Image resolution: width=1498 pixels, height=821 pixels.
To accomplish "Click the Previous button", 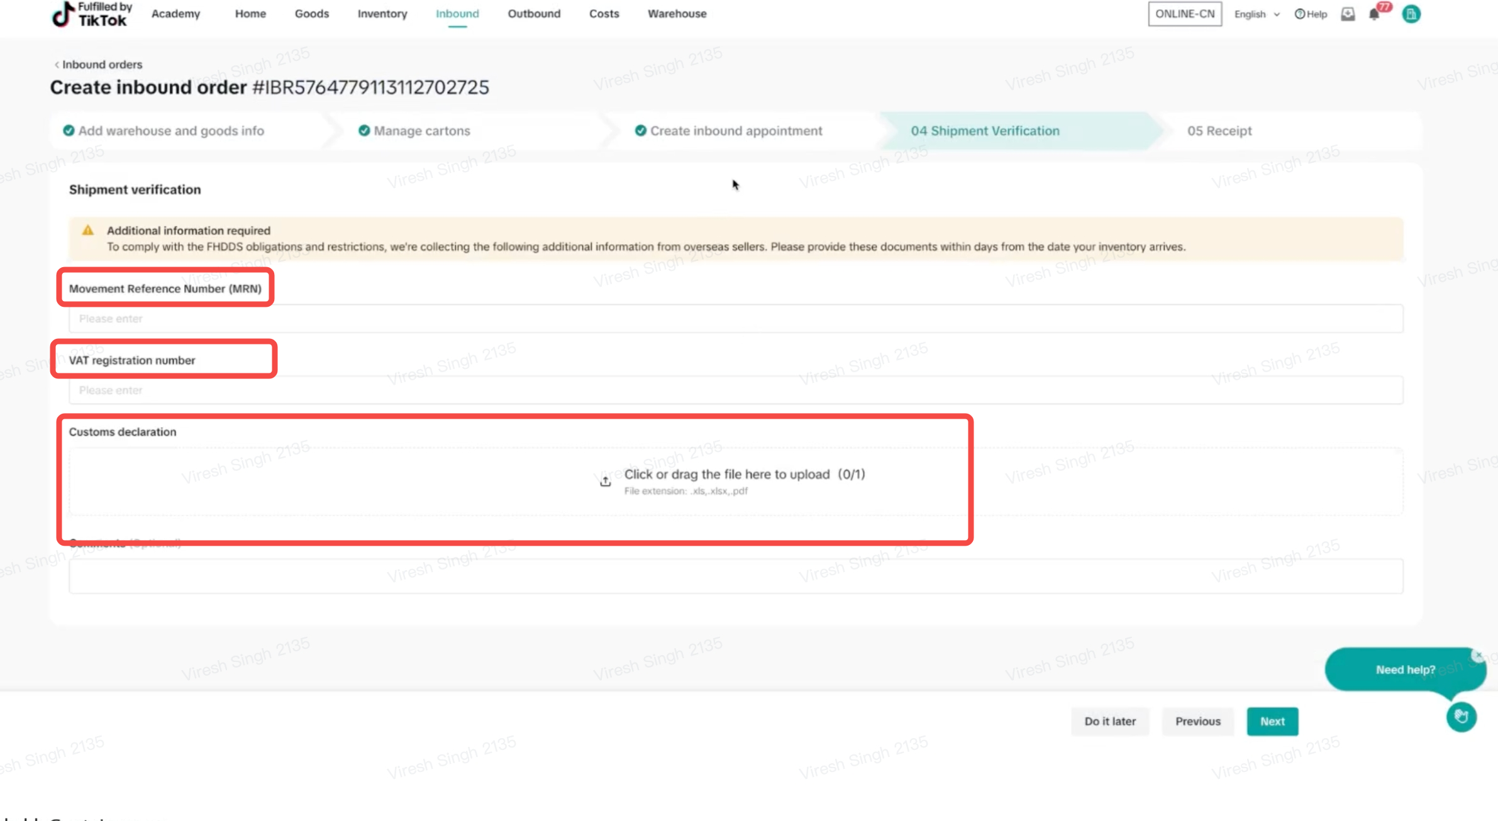I will click(x=1197, y=721).
